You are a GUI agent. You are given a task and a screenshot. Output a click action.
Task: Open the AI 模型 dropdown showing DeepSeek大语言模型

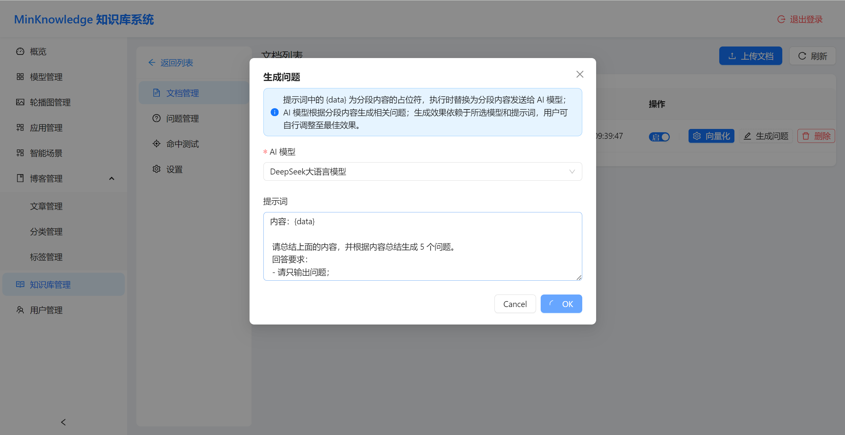(x=422, y=171)
